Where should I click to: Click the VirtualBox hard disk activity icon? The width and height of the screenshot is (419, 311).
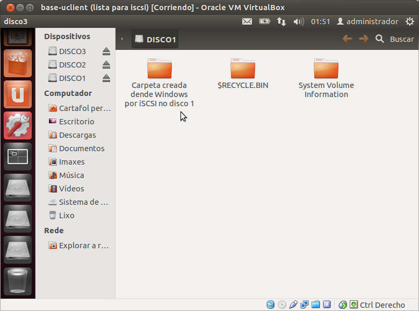click(x=270, y=305)
